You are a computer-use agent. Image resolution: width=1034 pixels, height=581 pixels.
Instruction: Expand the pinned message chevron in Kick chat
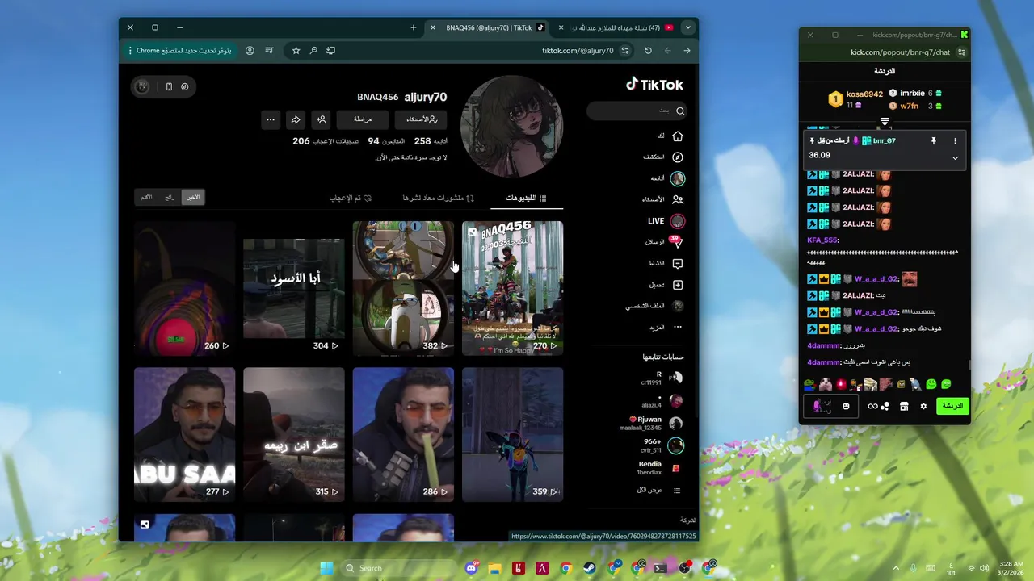point(955,158)
